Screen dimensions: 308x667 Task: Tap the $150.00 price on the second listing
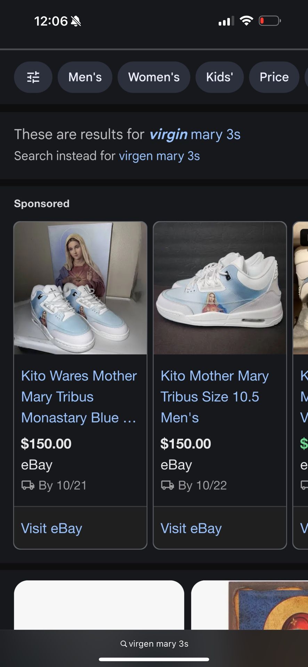click(186, 443)
